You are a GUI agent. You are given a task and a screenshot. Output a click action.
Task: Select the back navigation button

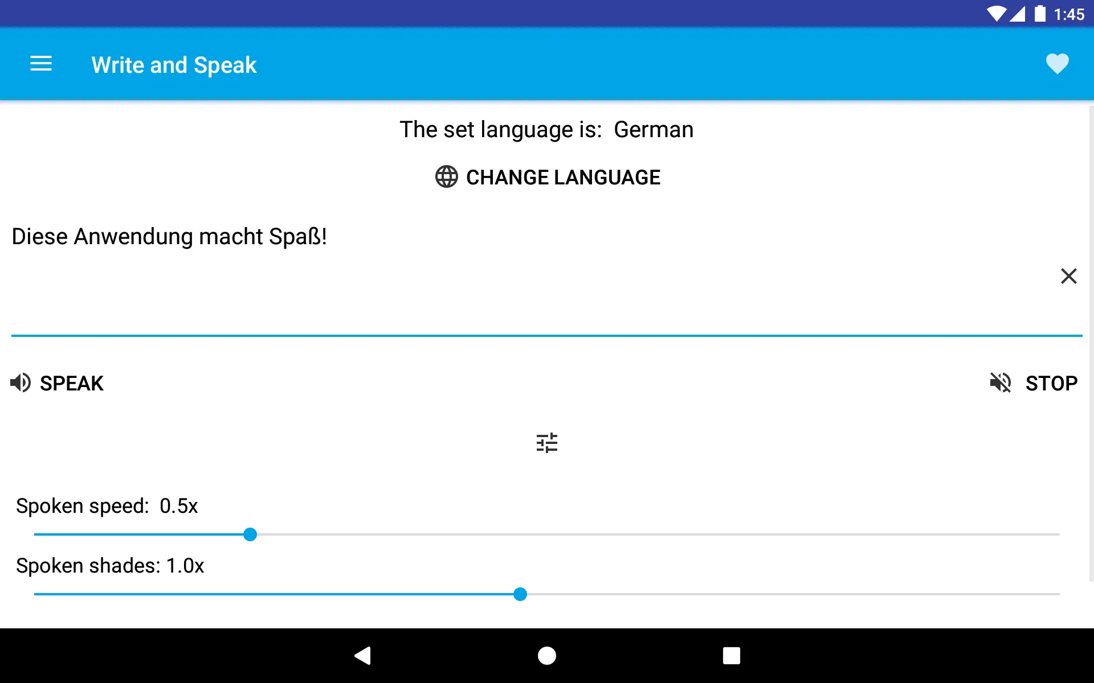coord(363,655)
